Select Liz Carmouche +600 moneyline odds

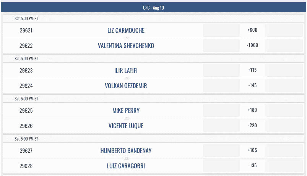pyautogui.click(x=252, y=30)
